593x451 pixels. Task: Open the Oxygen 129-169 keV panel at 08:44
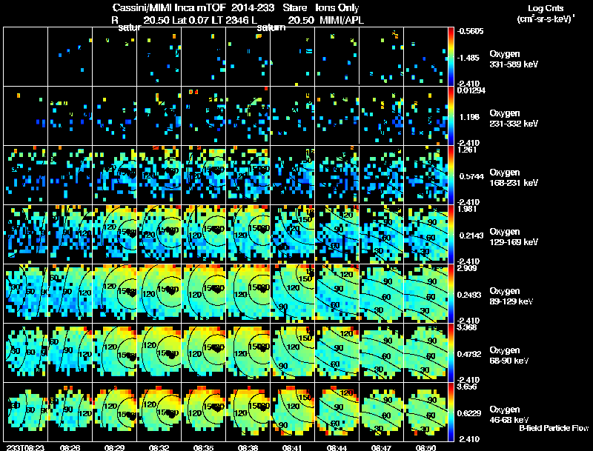tap(337, 234)
